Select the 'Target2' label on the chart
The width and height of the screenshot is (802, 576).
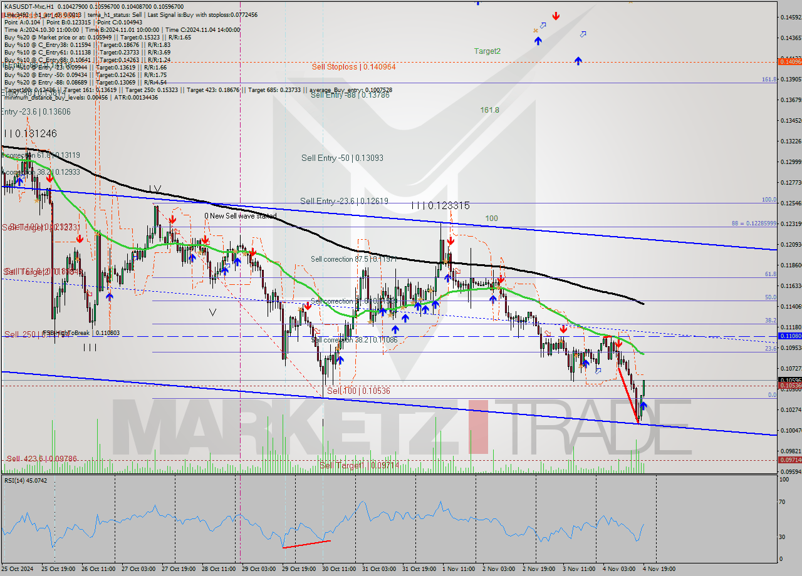(x=487, y=51)
